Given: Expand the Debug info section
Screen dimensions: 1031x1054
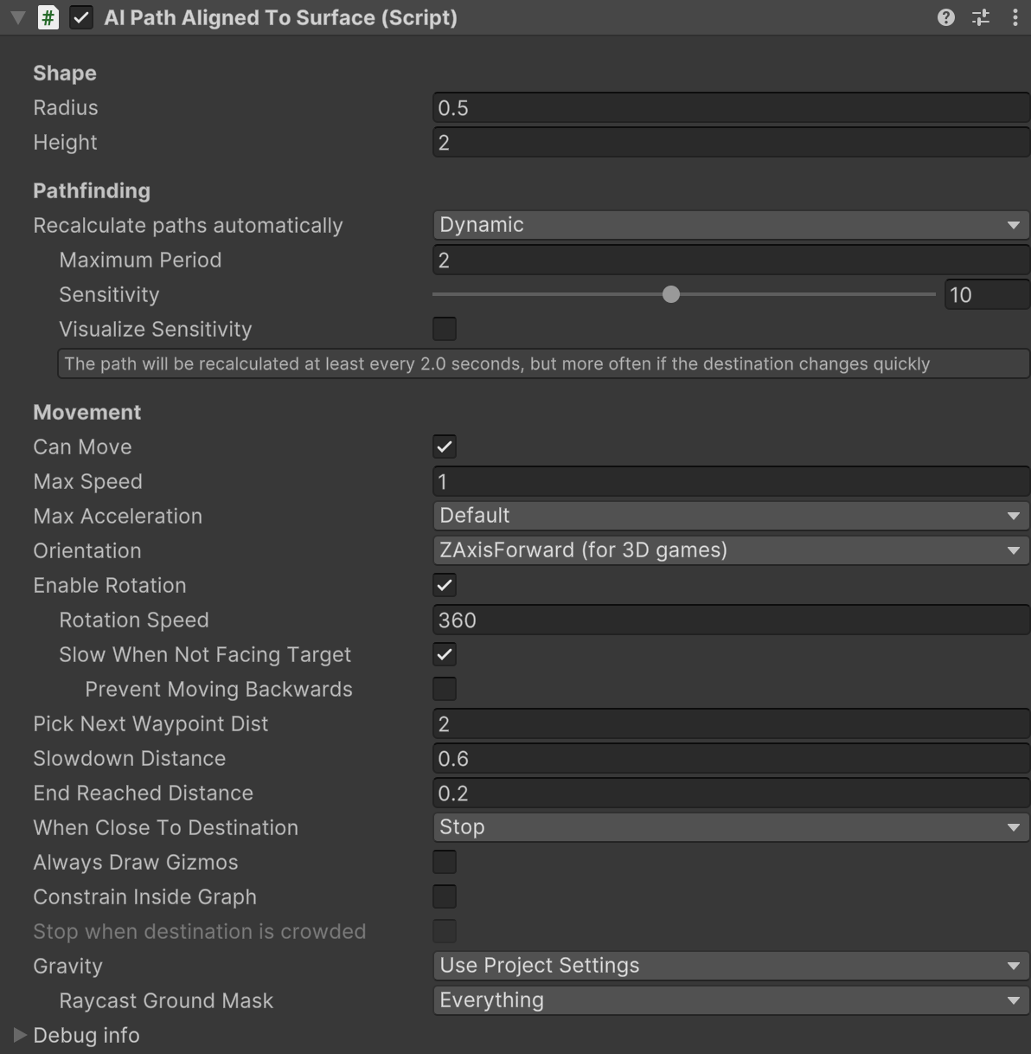Looking at the screenshot, I should pos(21,1035).
